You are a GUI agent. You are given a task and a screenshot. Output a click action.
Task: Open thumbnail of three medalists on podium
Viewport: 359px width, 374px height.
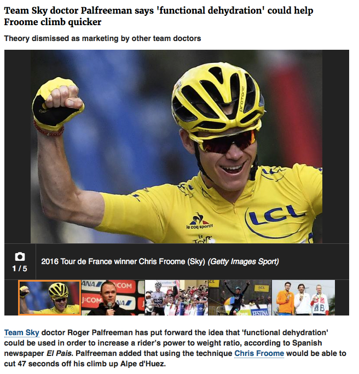[303, 297]
